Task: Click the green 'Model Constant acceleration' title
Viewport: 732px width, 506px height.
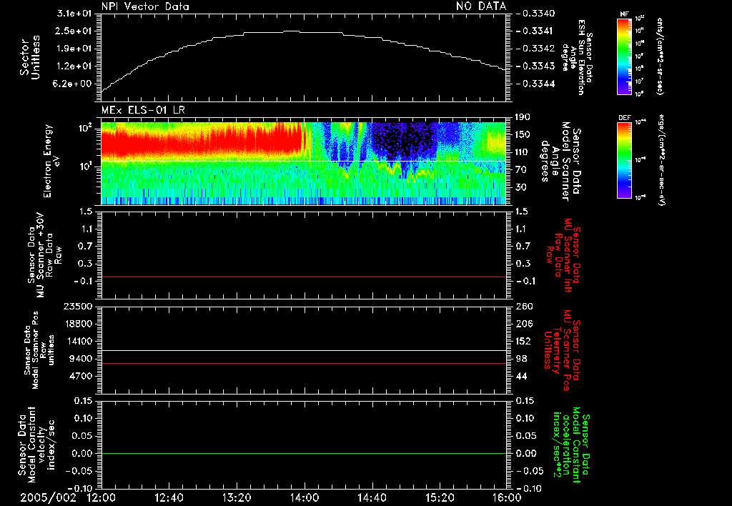Action: pyautogui.click(x=571, y=446)
